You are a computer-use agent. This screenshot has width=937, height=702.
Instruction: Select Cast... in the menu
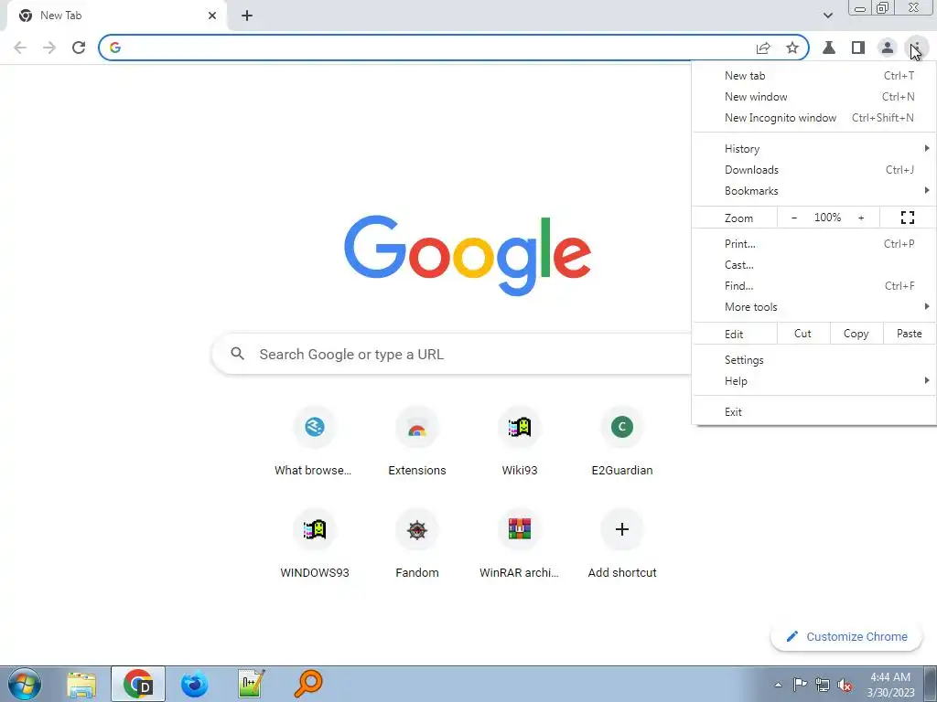813,264
